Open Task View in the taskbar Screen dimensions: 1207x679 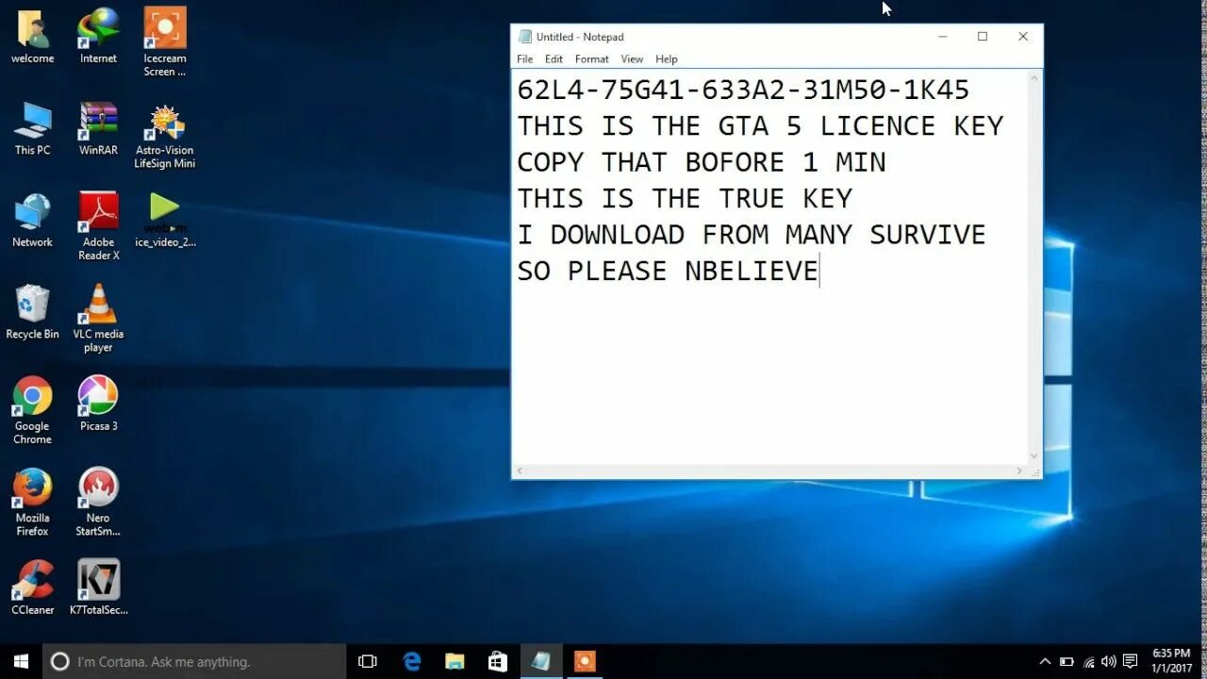[x=368, y=661]
